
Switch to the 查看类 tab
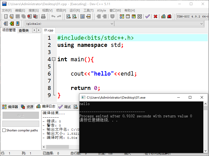(x=24, y=30)
